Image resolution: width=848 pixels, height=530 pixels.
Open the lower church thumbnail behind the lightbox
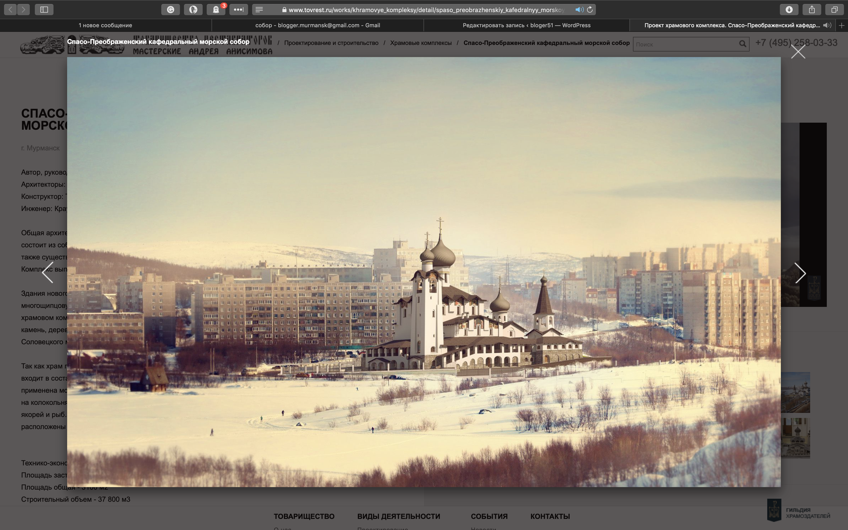[x=796, y=438]
